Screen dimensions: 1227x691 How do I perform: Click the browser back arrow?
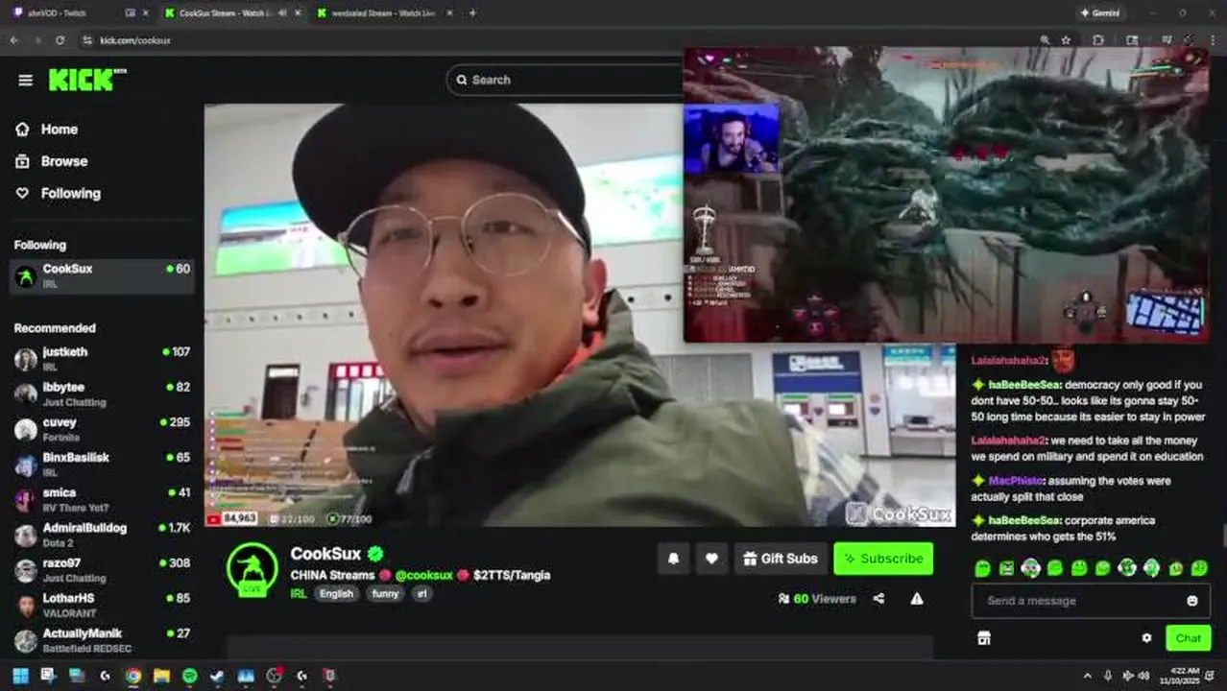[13, 40]
